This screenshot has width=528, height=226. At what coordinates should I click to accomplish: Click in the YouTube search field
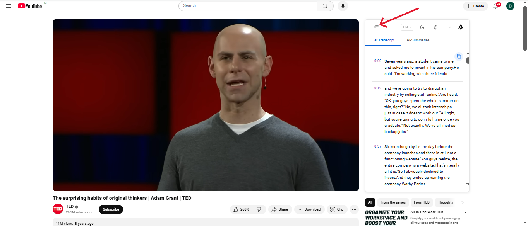(x=248, y=6)
